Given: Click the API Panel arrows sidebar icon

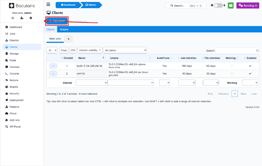Looking at the screenshot, I should click(7, 127).
